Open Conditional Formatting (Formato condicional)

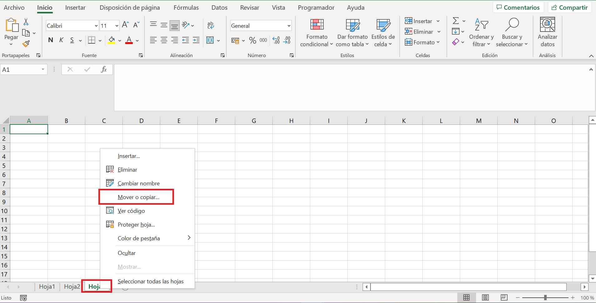click(x=316, y=33)
